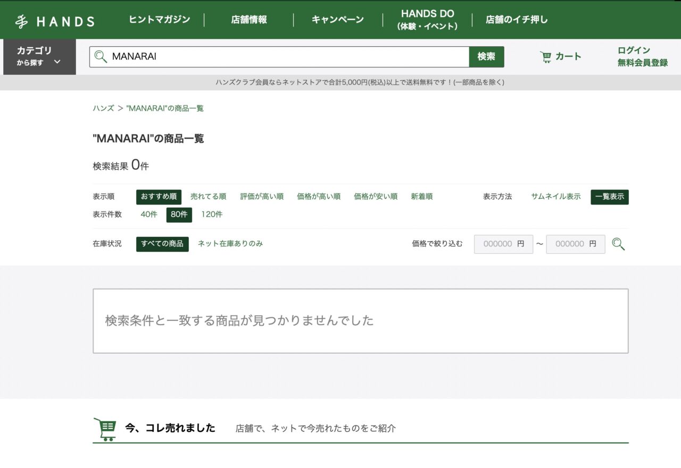Sort by 新着順
Image resolution: width=681 pixels, height=468 pixels.
421,197
